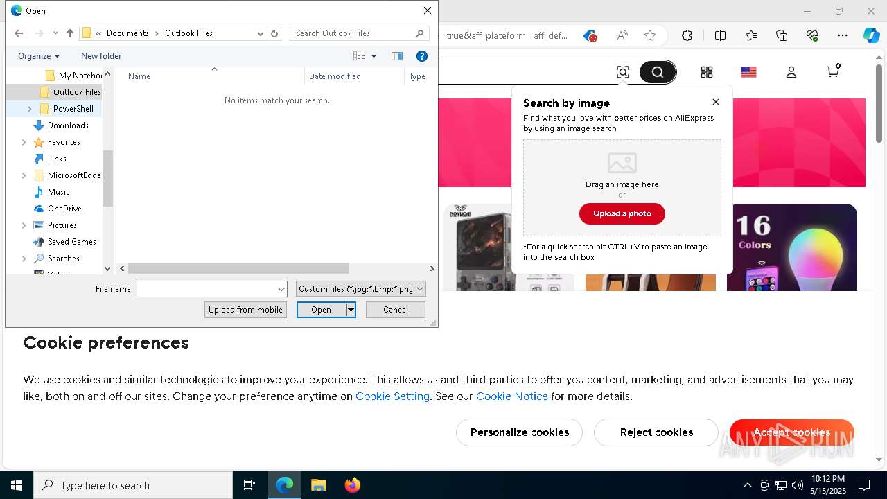The width and height of the screenshot is (887, 499).
Task: Select My Notebook folder in tree
Action: tap(73, 76)
